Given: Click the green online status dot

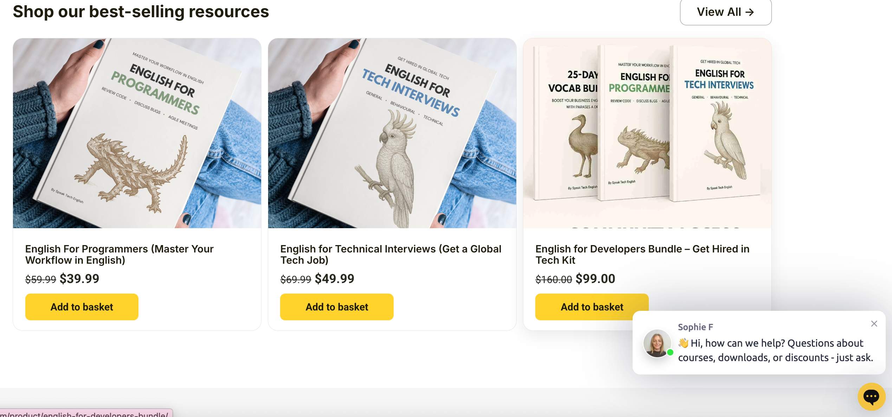Looking at the screenshot, I should click(670, 352).
